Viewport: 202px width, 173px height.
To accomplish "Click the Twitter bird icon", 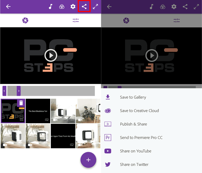I will tap(108, 164).
